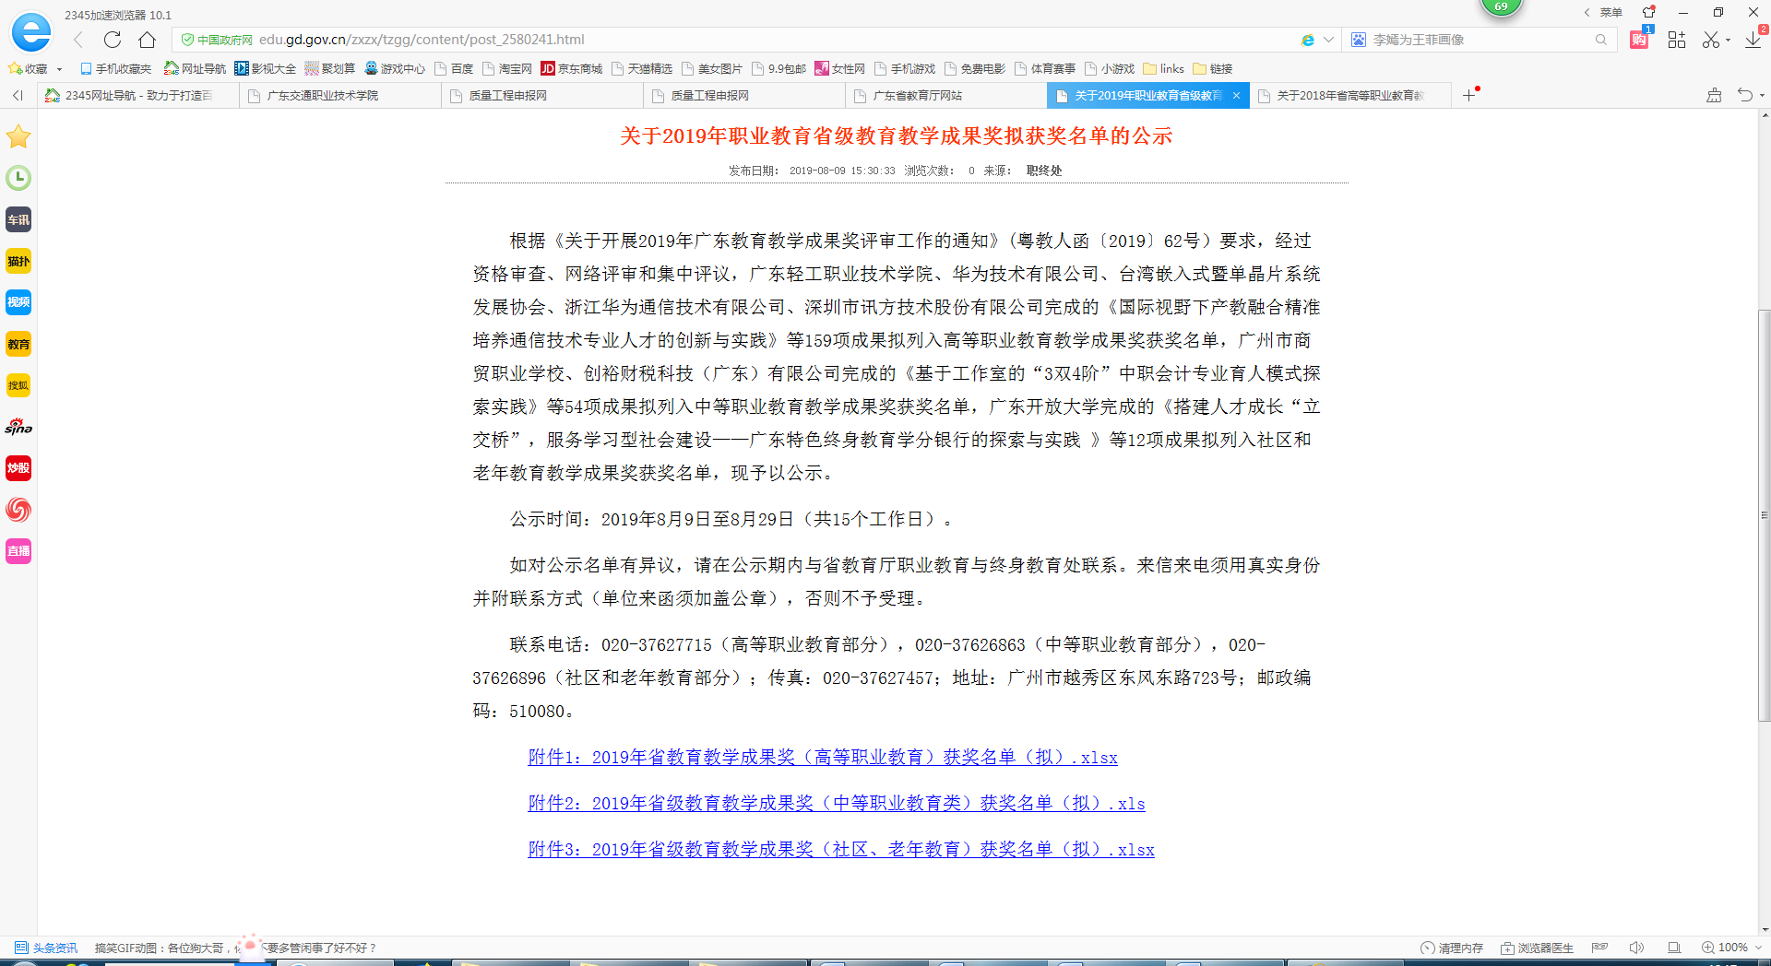Click the star favorites icon in sidebar
This screenshot has height=966, width=1771.
coord(18,137)
